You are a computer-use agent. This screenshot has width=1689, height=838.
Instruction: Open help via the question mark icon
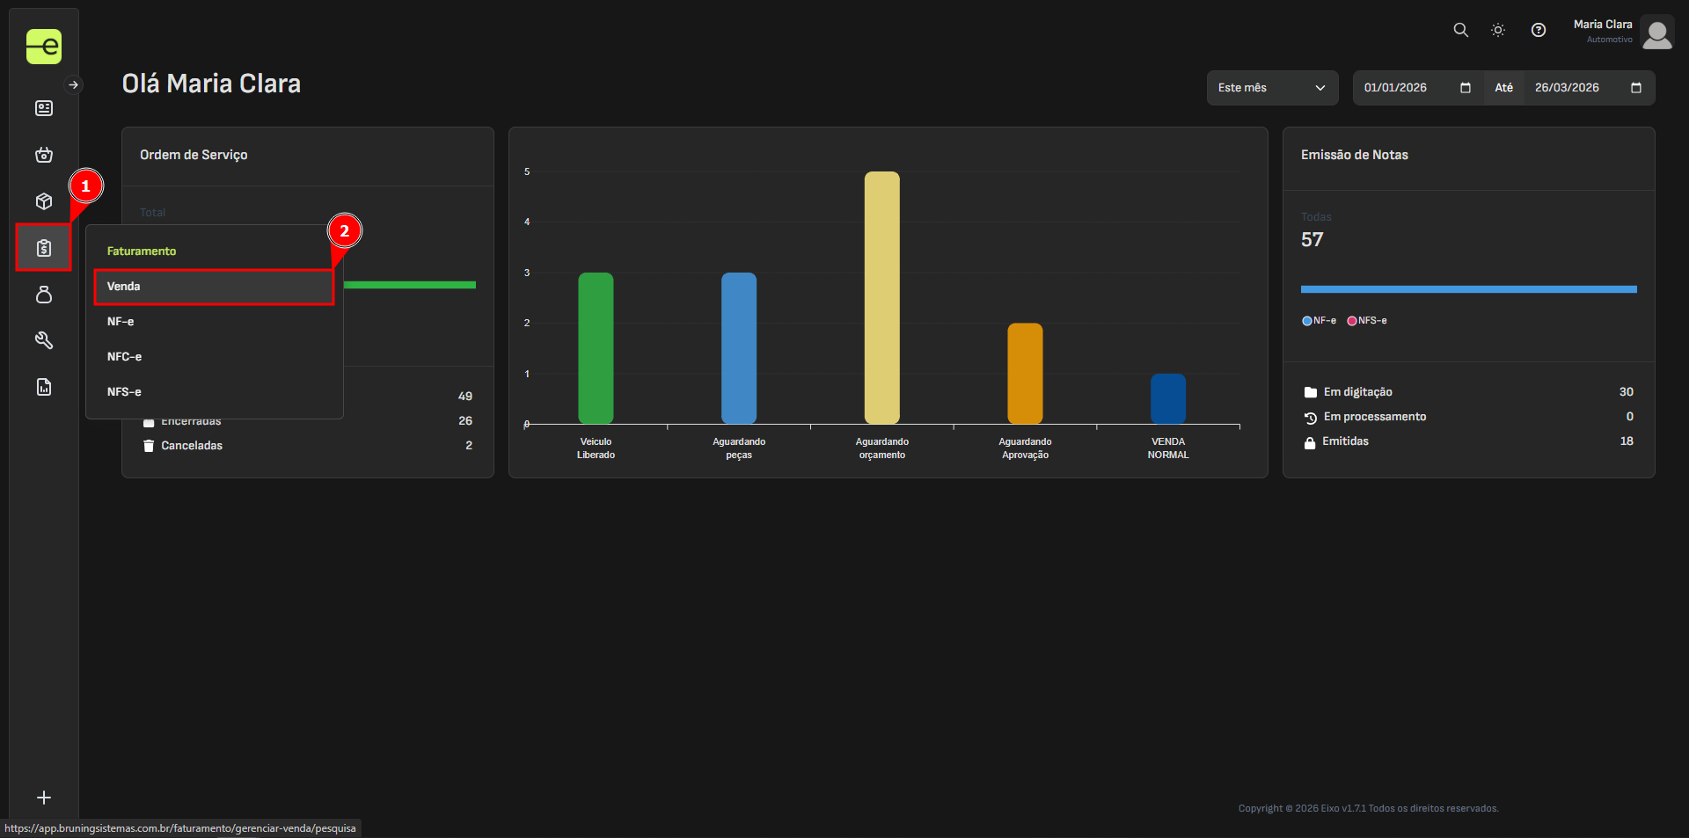pyautogui.click(x=1538, y=30)
